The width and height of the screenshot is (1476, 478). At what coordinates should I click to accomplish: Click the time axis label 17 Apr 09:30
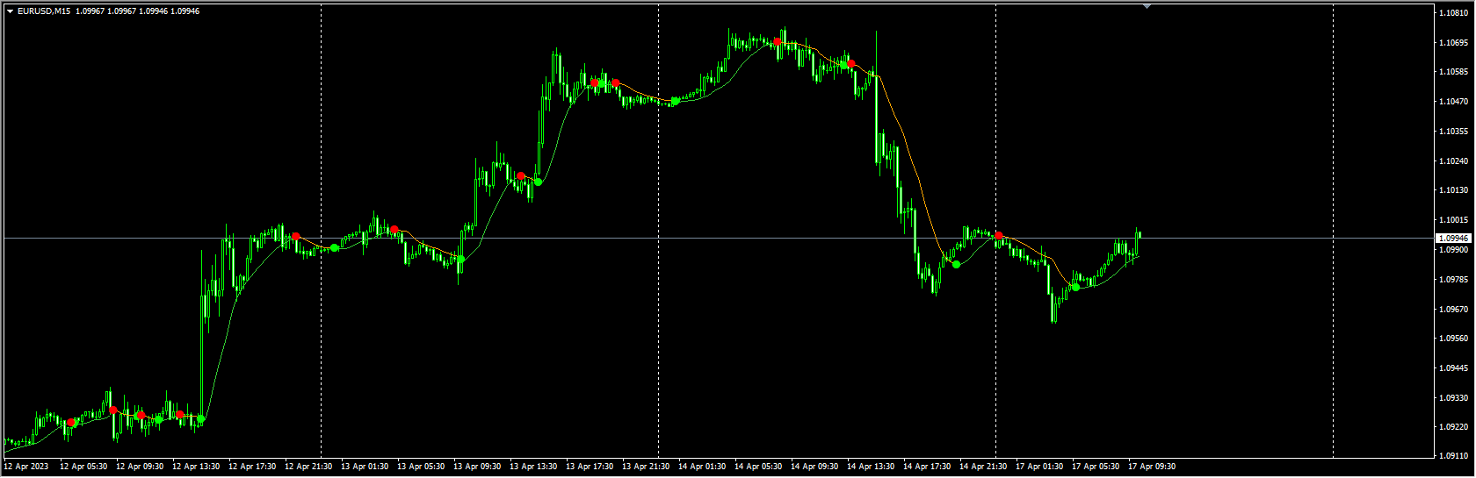[1152, 467]
